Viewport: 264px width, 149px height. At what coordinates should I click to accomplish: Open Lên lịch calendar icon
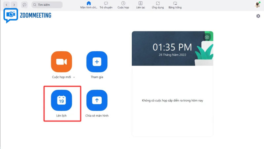(61, 100)
